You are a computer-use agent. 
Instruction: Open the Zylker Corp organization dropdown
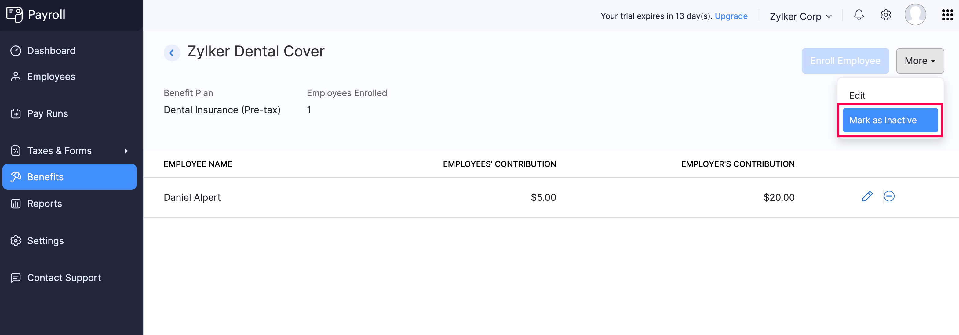[800, 16]
